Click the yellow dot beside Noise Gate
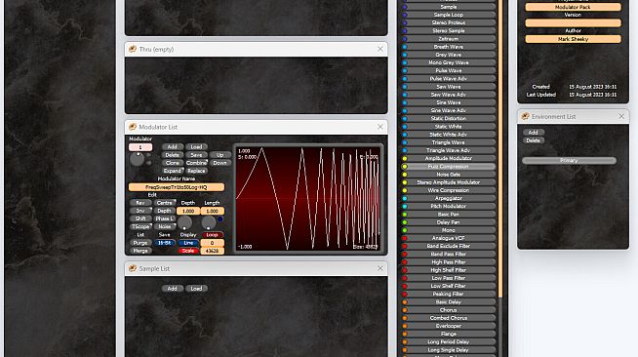638x357 pixels. [405, 175]
